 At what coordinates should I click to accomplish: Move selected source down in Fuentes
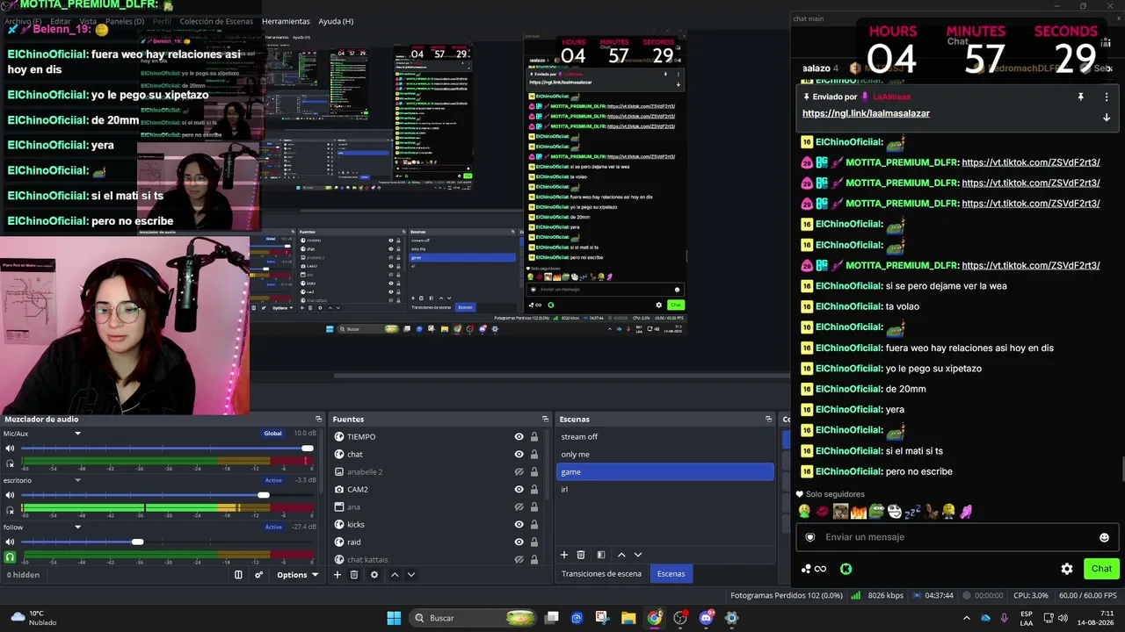[410, 575]
